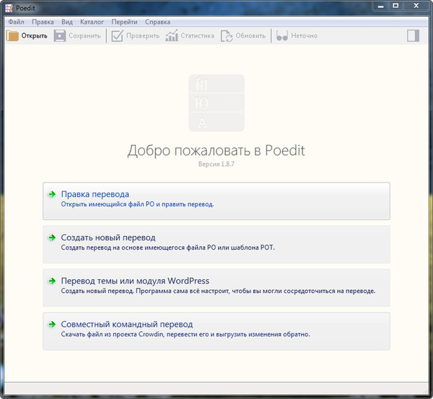Click green arrow beside Создать новый перевод
This screenshot has width=433, height=399.
52,238
